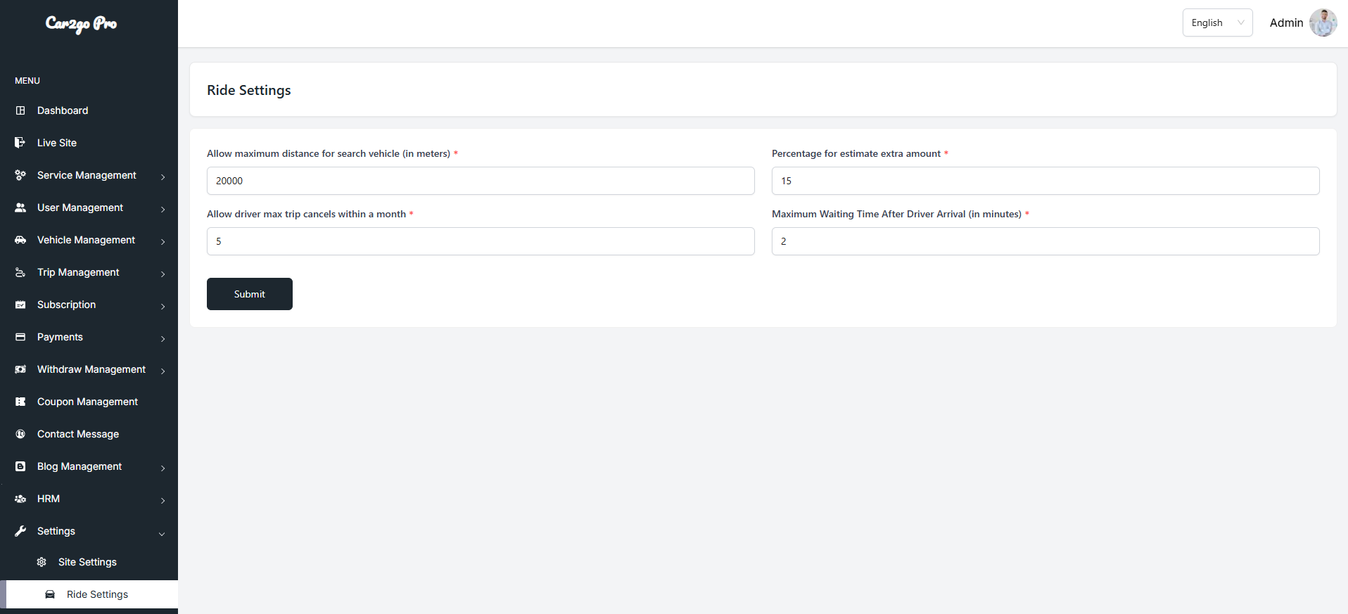Collapse the Settings submenu chevron

162,534
